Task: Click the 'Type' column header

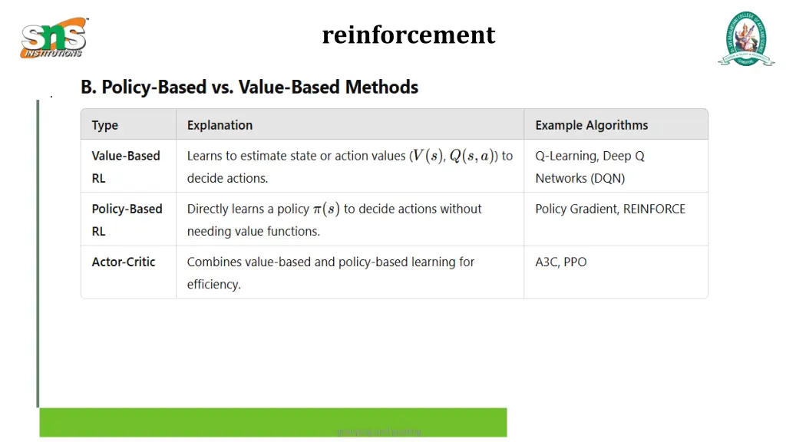Action: [x=104, y=125]
